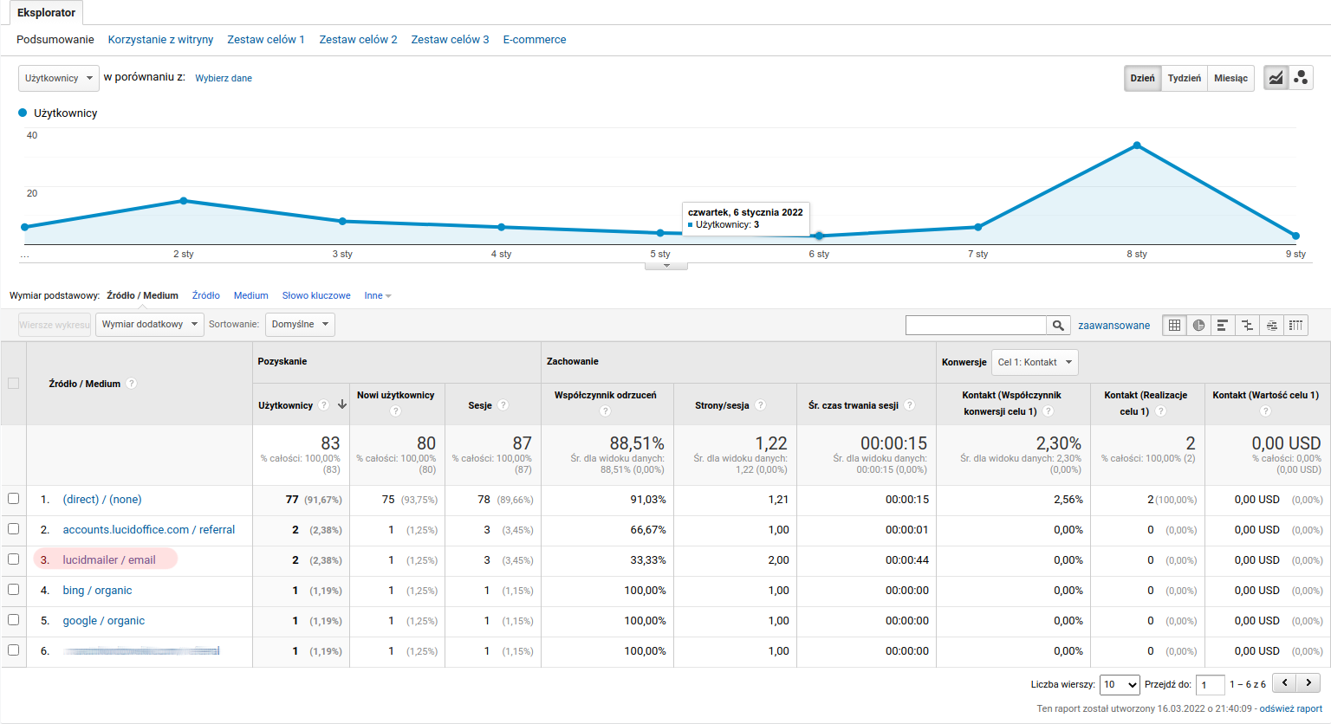Open help icon for Użytkownicy column
Viewport: 1331px width, 724px height.
coord(323,405)
